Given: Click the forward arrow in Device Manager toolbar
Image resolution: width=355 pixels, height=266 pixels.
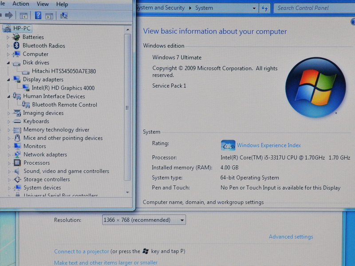Looking at the screenshot, I should (x=8, y=16).
